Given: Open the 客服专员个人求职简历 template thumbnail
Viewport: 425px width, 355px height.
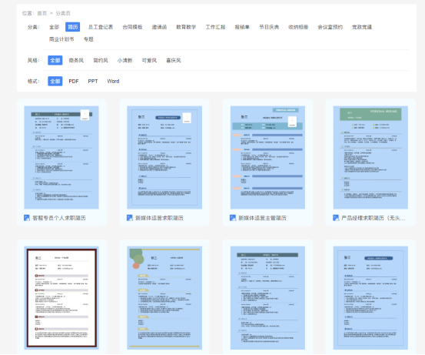Looking at the screenshot, I should (61, 157).
